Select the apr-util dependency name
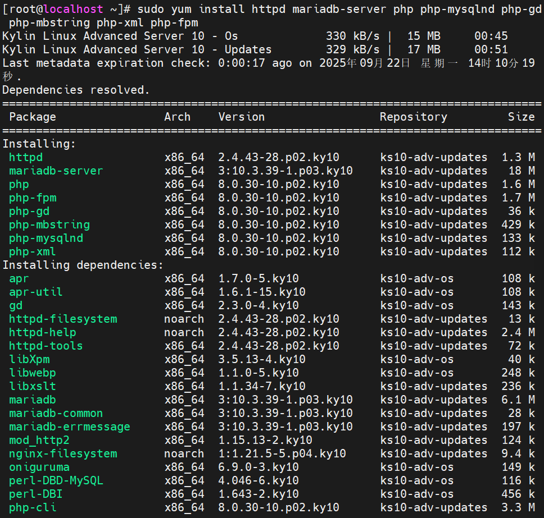Screen dimensions: 544x518 (36, 292)
